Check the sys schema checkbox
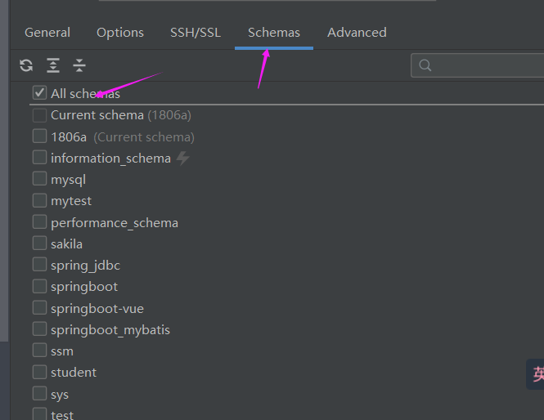This screenshot has height=420, width=544. 39,393
